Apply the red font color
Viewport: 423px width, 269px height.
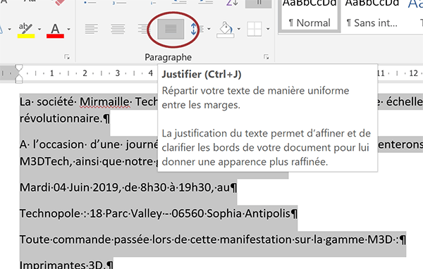point(55,30)
